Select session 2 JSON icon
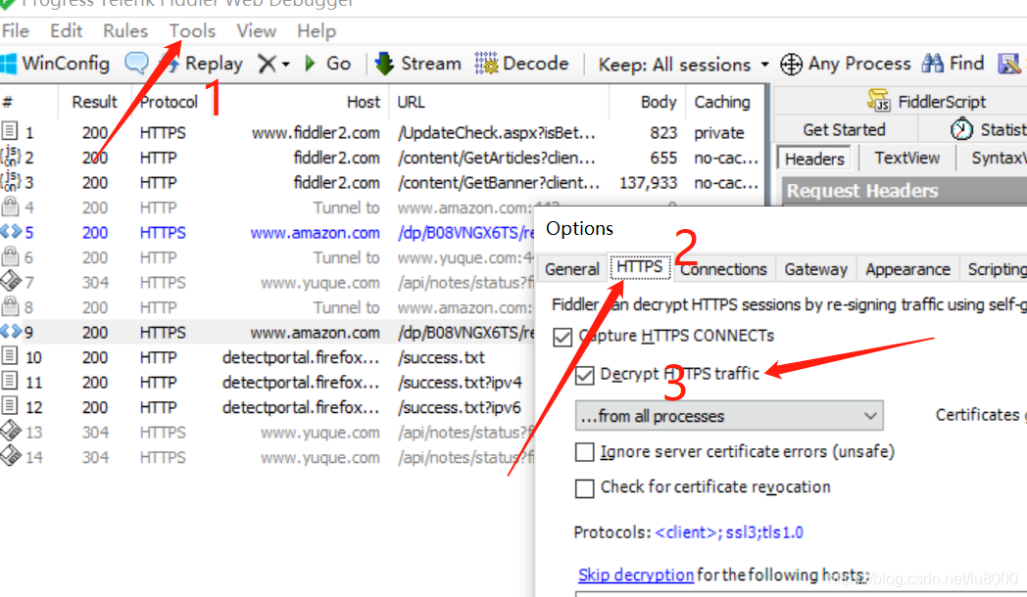Viewport: 1027px width, 597px height. (x=10, y=157)
